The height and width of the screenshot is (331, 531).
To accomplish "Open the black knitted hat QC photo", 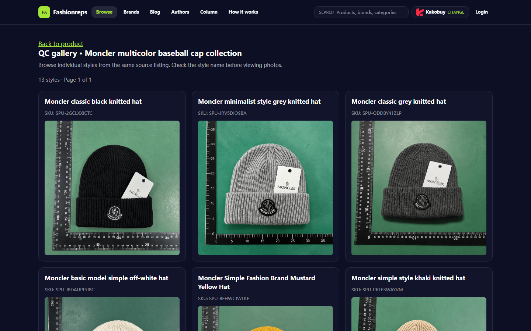I will (112, 188).
